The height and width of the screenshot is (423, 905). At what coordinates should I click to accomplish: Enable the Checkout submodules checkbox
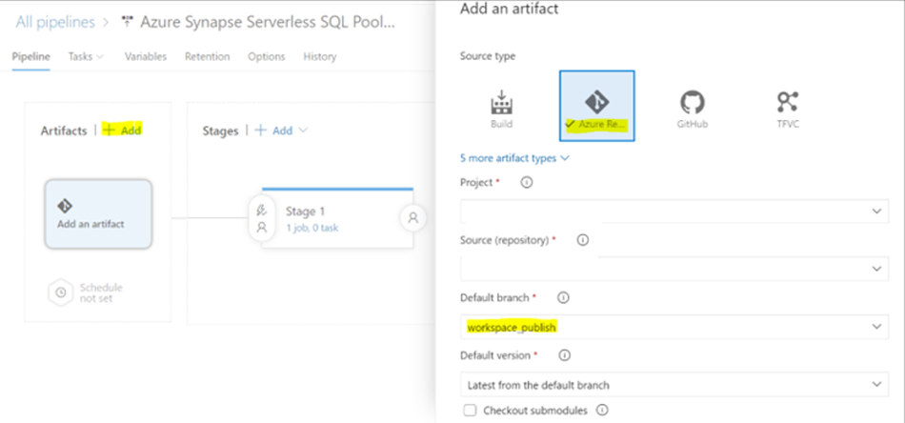[x=470, y=411]
